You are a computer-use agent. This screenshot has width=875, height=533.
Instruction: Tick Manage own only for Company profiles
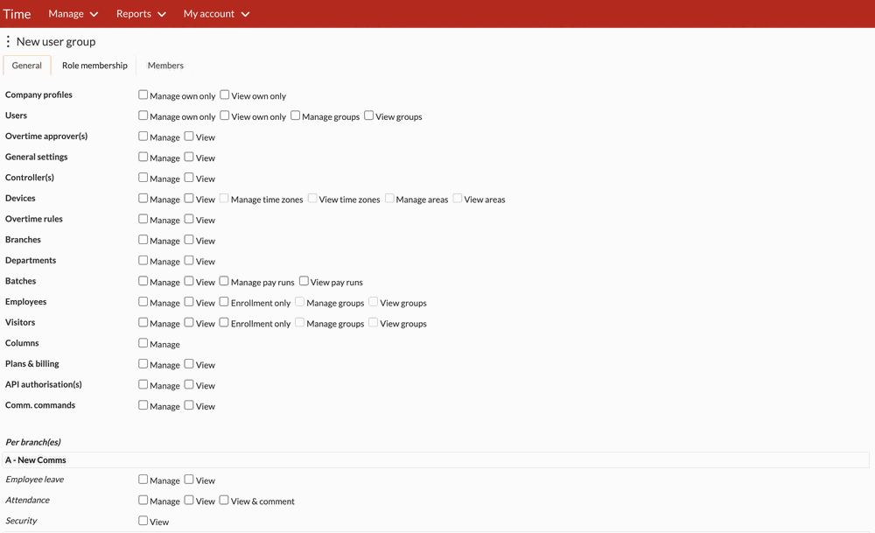pos(143,95)
